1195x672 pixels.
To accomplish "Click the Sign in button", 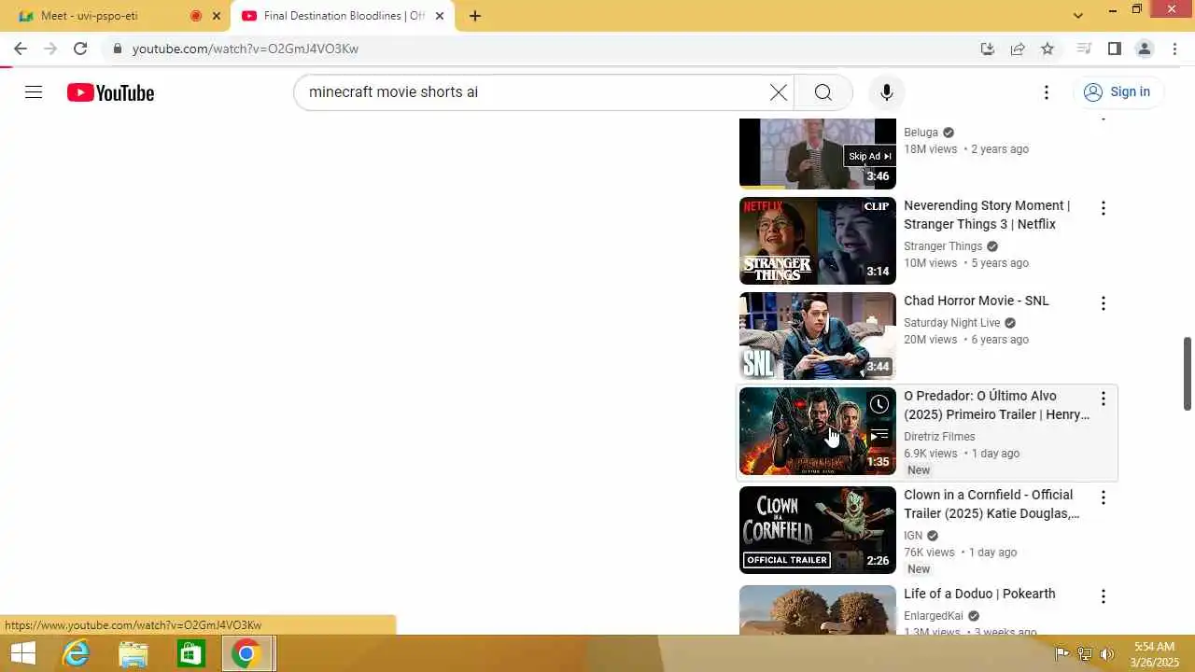I will [x=1118, y=92].
